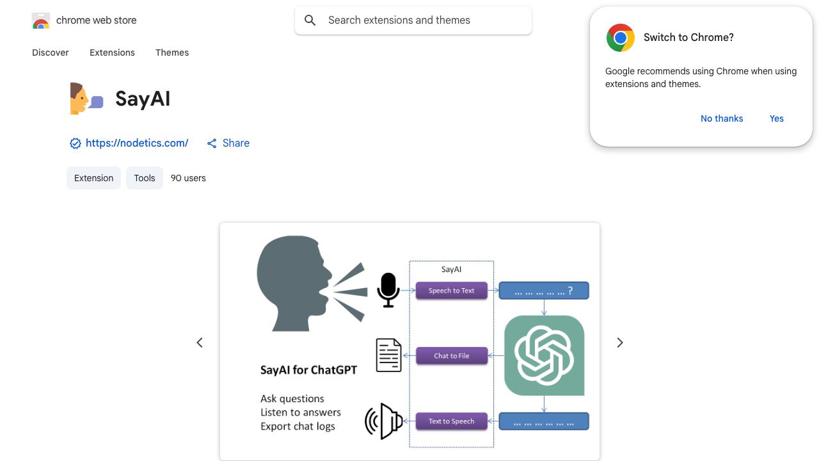819x461 pixels.
Task: Advance to next screenshot with right arrow
Action: 619,343
